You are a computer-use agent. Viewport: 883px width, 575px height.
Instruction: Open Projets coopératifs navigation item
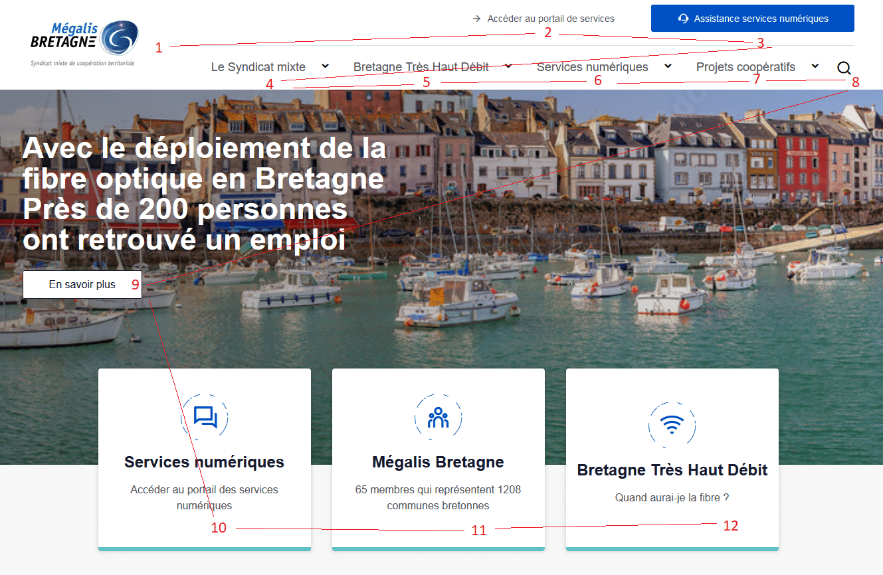746,67
